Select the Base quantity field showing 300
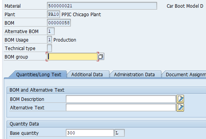 (90, 133)
